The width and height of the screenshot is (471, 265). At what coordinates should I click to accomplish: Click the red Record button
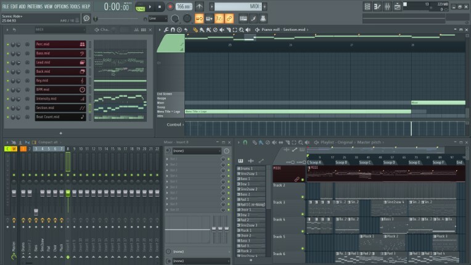170,7
